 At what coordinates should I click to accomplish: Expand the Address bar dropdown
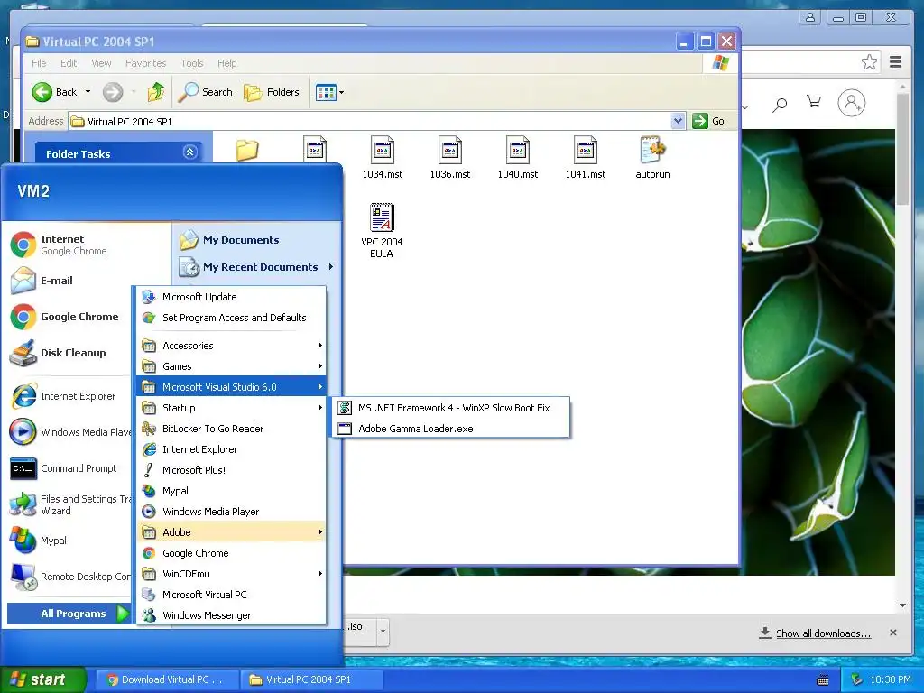pyautogui.click(x=678, y=121)
